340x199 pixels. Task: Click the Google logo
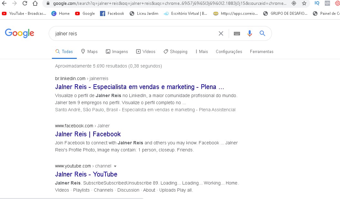(x=19, y=33)
